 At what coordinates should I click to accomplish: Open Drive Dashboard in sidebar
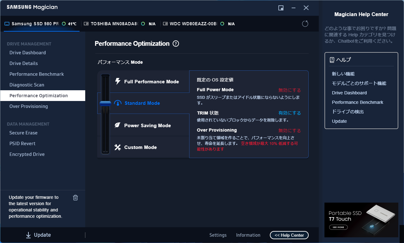tap(27, 53)
